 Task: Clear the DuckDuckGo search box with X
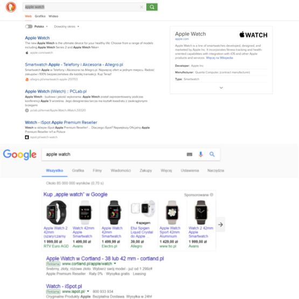tap(141, 7)
